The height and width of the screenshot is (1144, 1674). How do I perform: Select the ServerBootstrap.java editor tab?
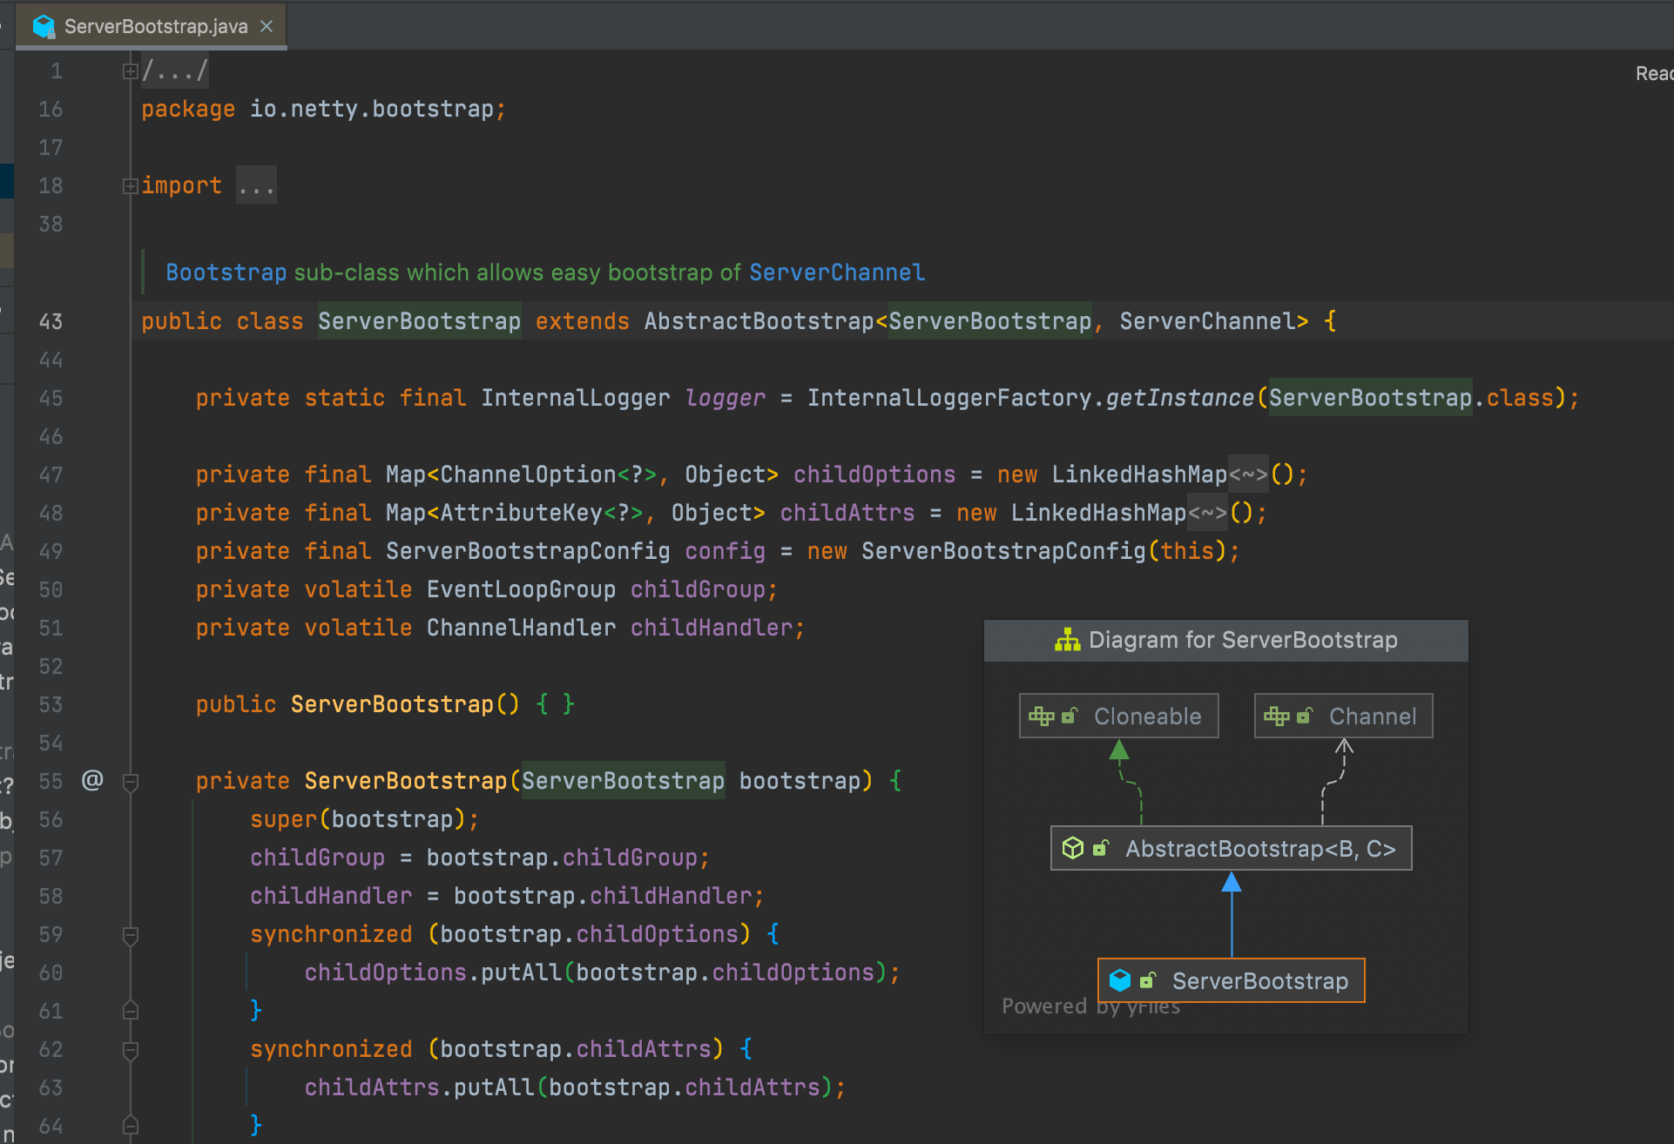click(152, 26)
